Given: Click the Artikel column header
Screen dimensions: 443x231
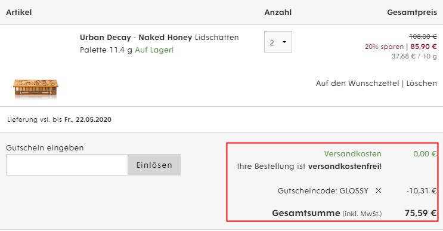Looking at the screenshot, I should 19,13.
